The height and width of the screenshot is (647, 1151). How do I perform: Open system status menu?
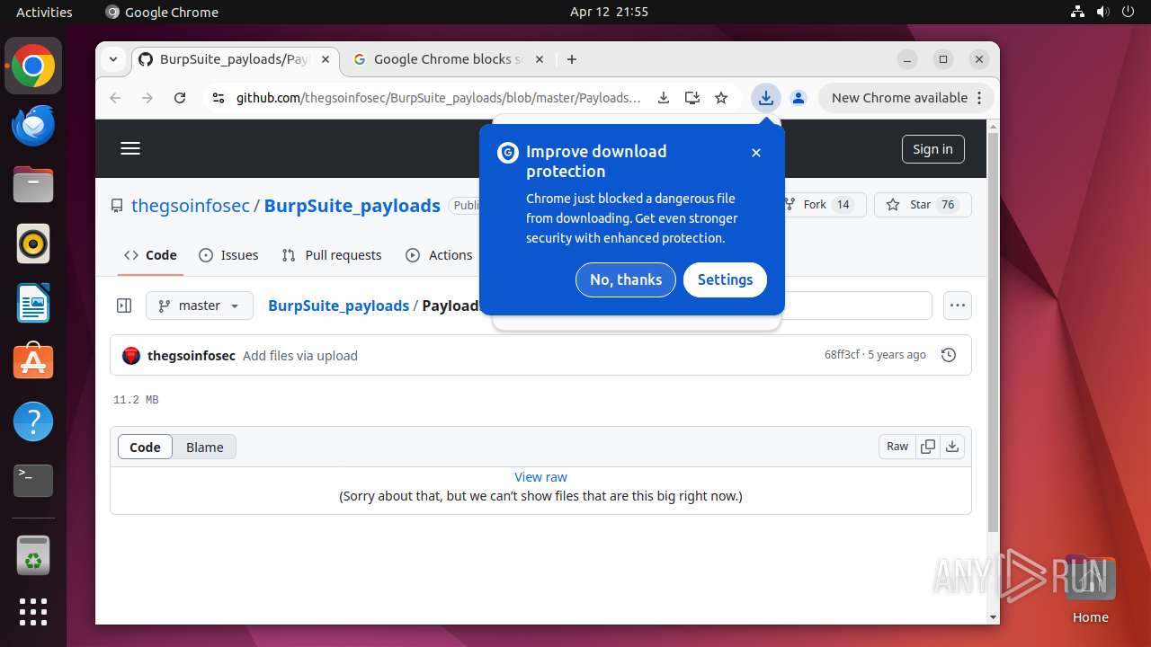coord(1102,12)
